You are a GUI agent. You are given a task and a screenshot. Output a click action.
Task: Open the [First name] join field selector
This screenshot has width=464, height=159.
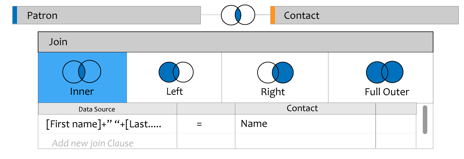click(x=107, y=124)
